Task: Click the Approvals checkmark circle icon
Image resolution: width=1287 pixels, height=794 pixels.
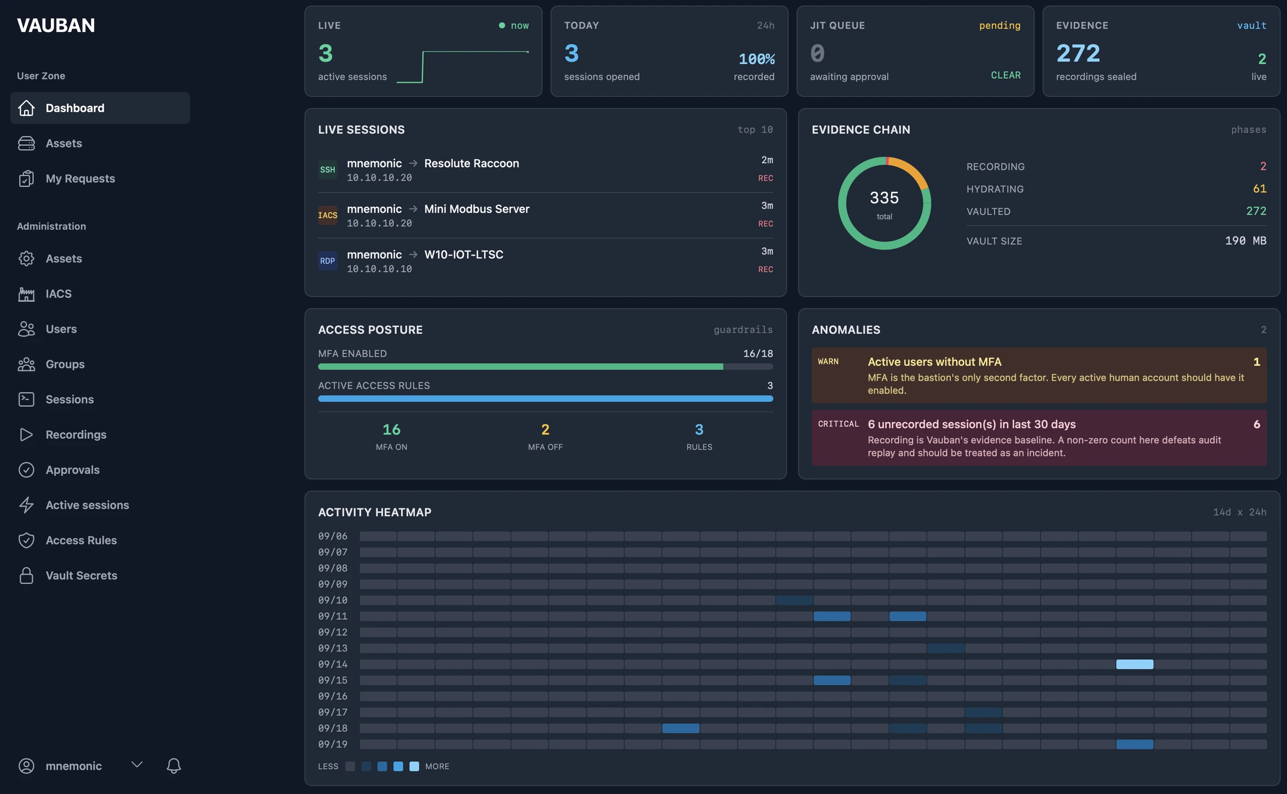Action: [x=26, y=470]
